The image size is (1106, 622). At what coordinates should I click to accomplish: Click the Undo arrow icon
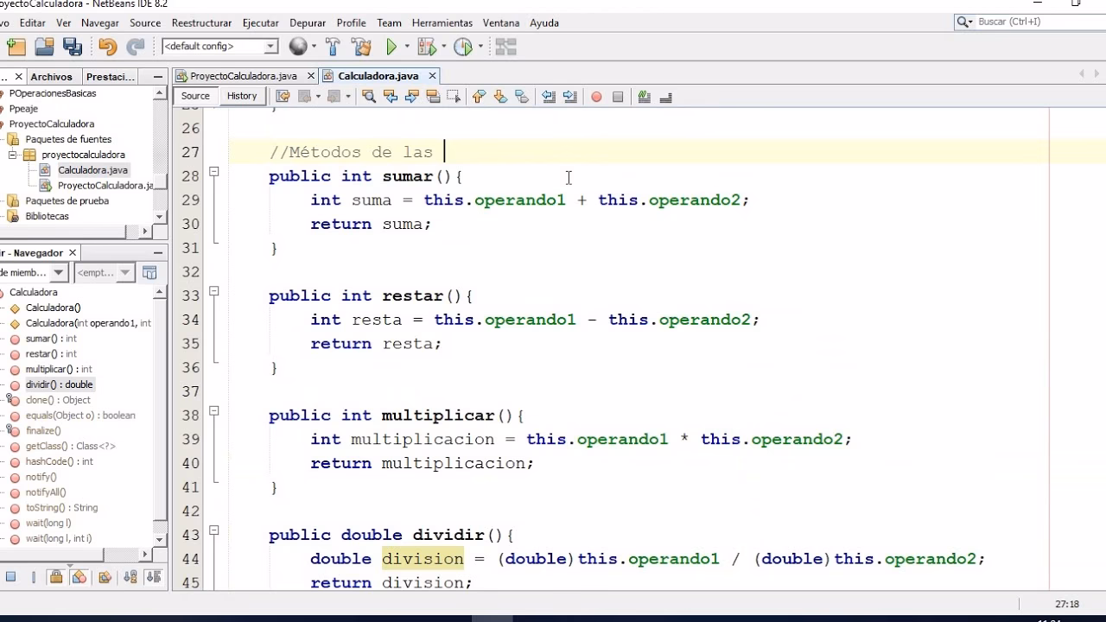click(x=107, y=48)
